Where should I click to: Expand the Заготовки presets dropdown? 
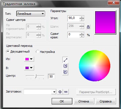point(54,92)
